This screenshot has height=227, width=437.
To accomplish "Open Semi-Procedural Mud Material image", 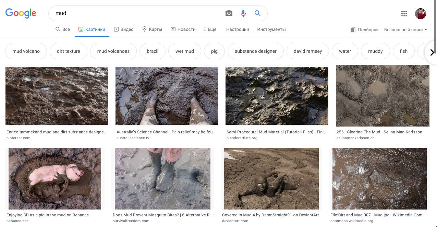I will tap(277, 96).
